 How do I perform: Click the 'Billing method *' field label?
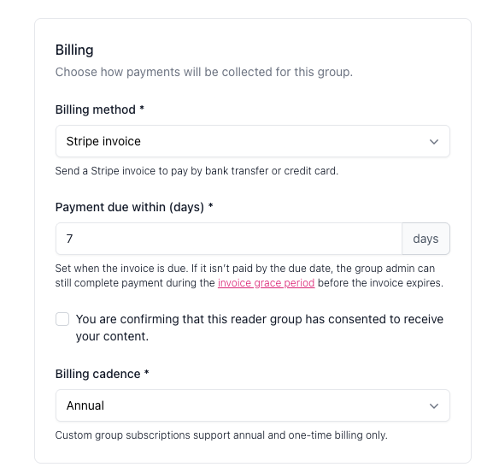pyautogui.click(x=100, y=109)
